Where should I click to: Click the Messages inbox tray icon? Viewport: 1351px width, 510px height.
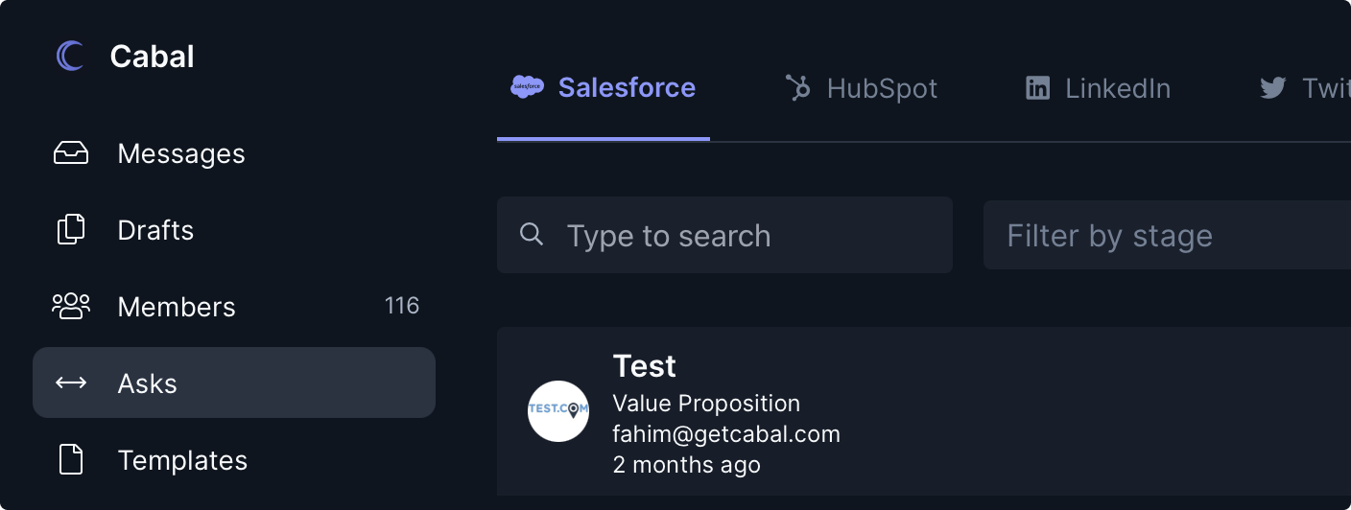pos(71,153)
